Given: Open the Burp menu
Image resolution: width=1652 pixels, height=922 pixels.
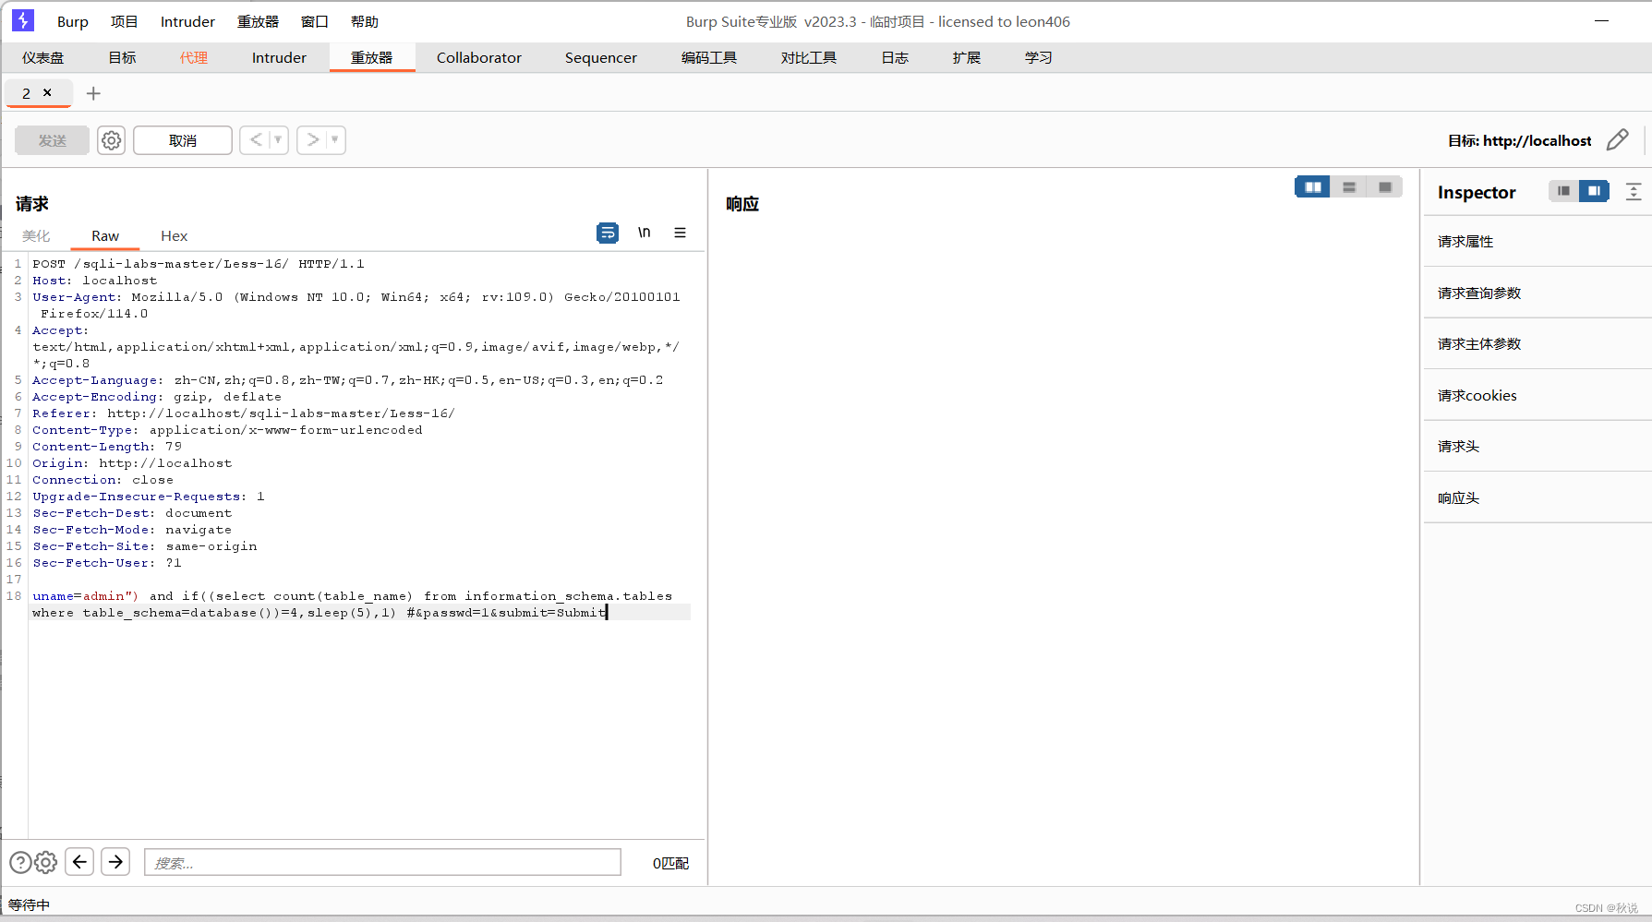Looking at the screenshot, I should [x=73, y=21].
